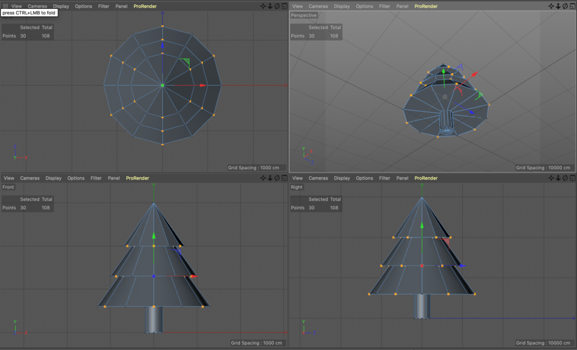577x350 pixels.
Task: Toggle the active view icon in the Top viewport
Action: [285, 6]
